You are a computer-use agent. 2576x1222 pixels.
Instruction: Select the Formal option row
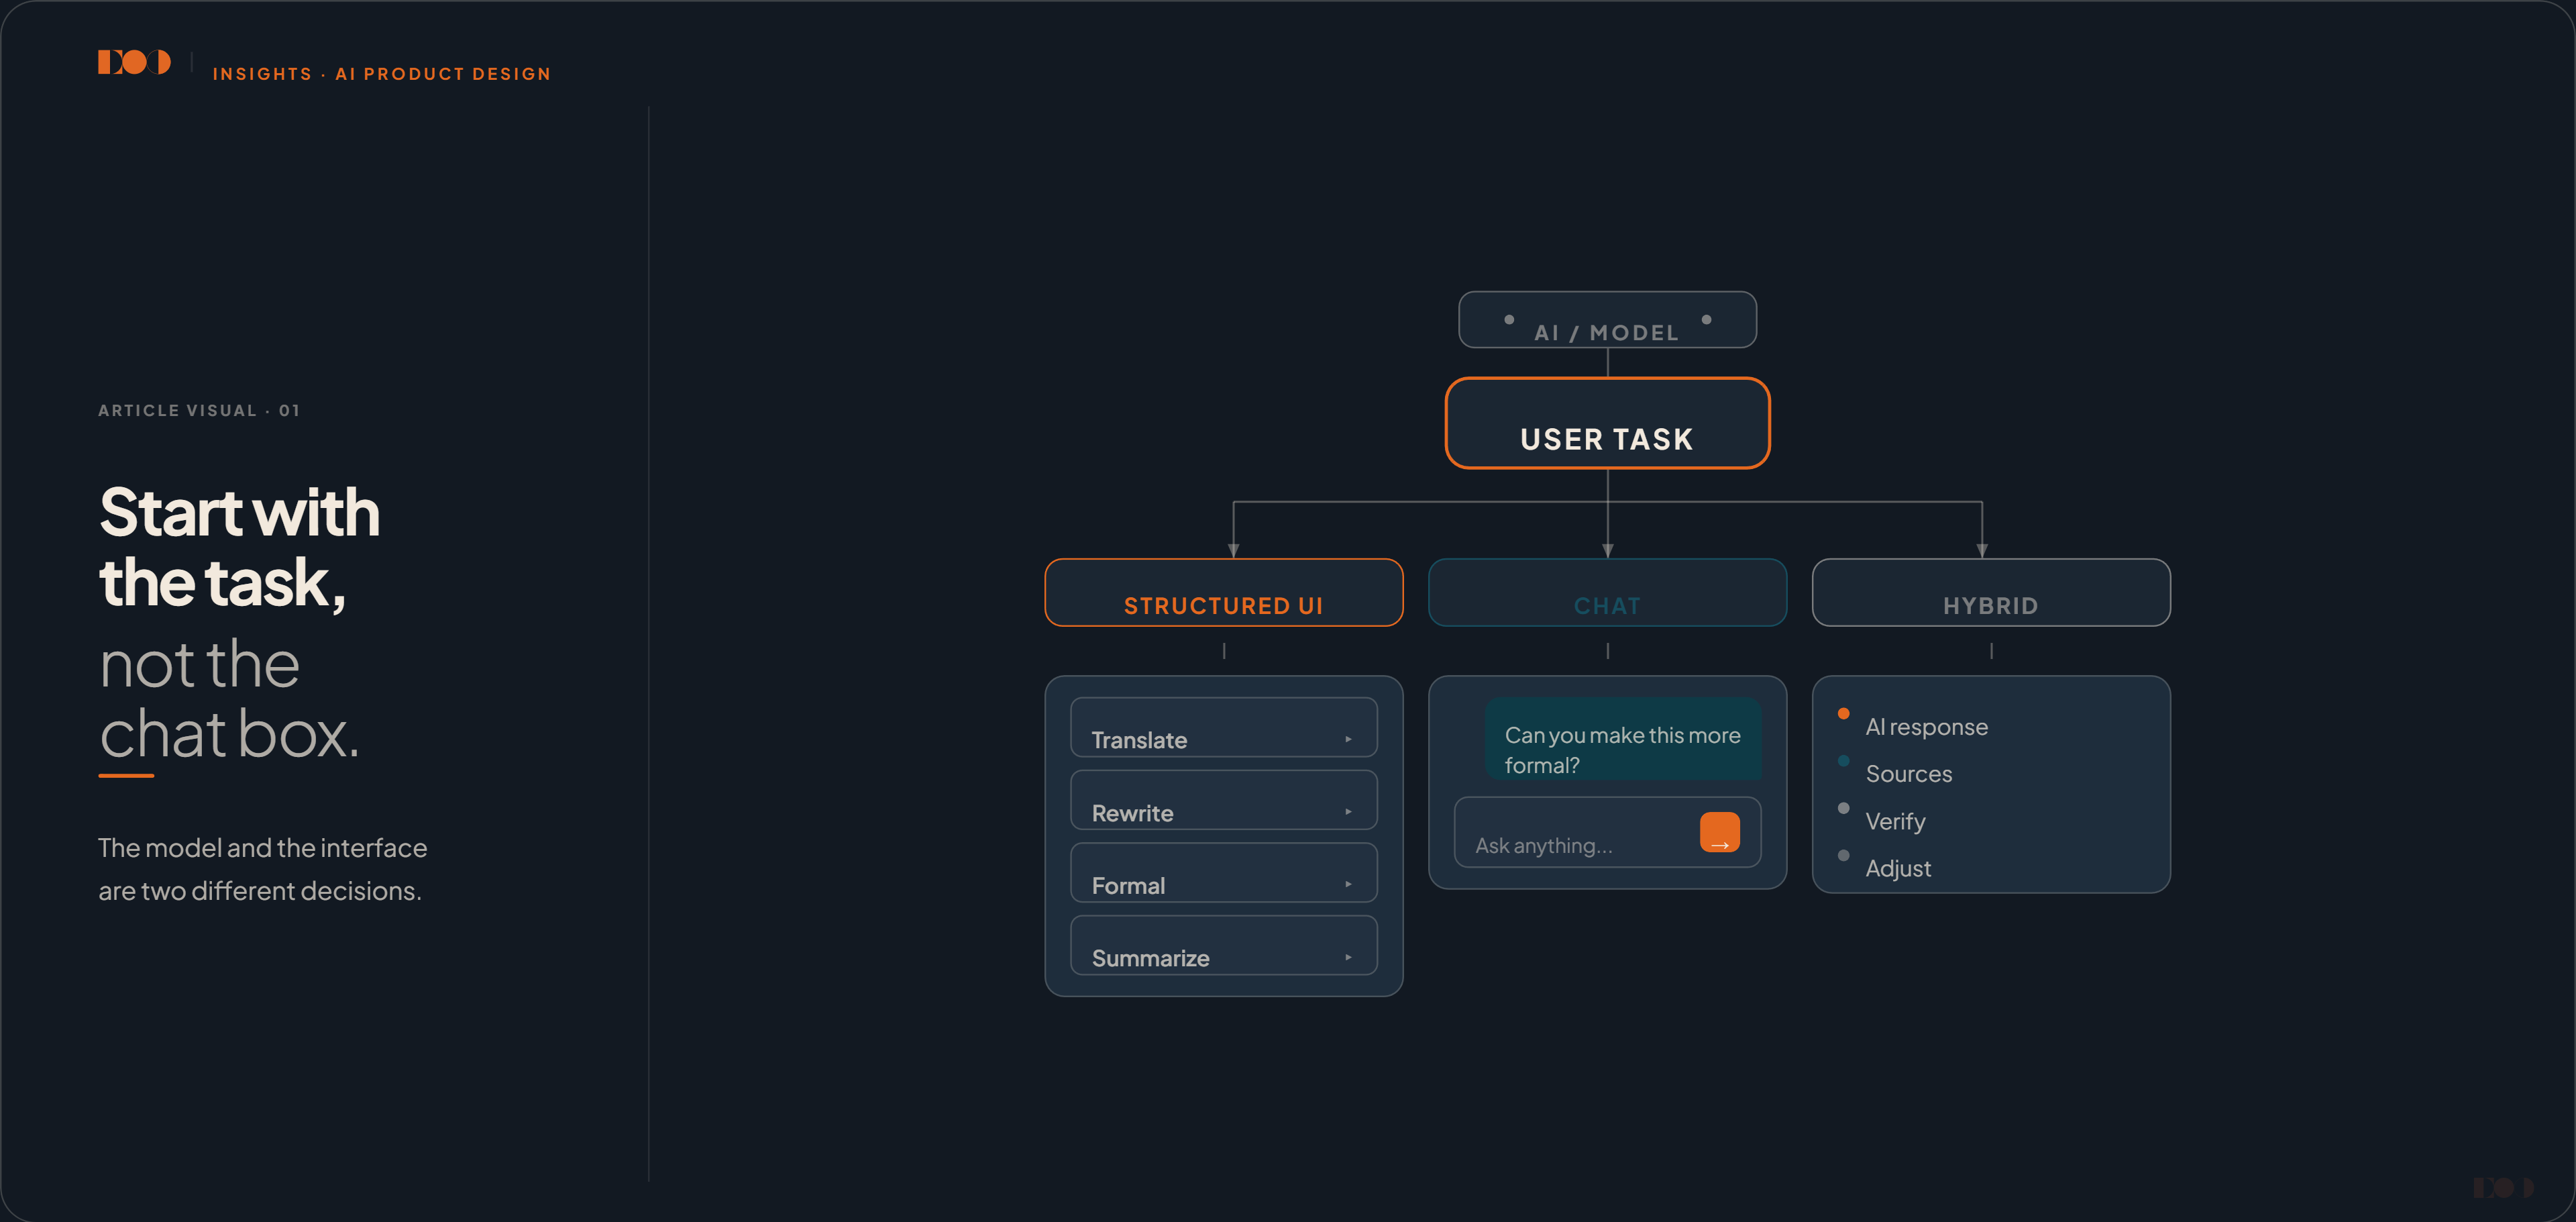1223,872
